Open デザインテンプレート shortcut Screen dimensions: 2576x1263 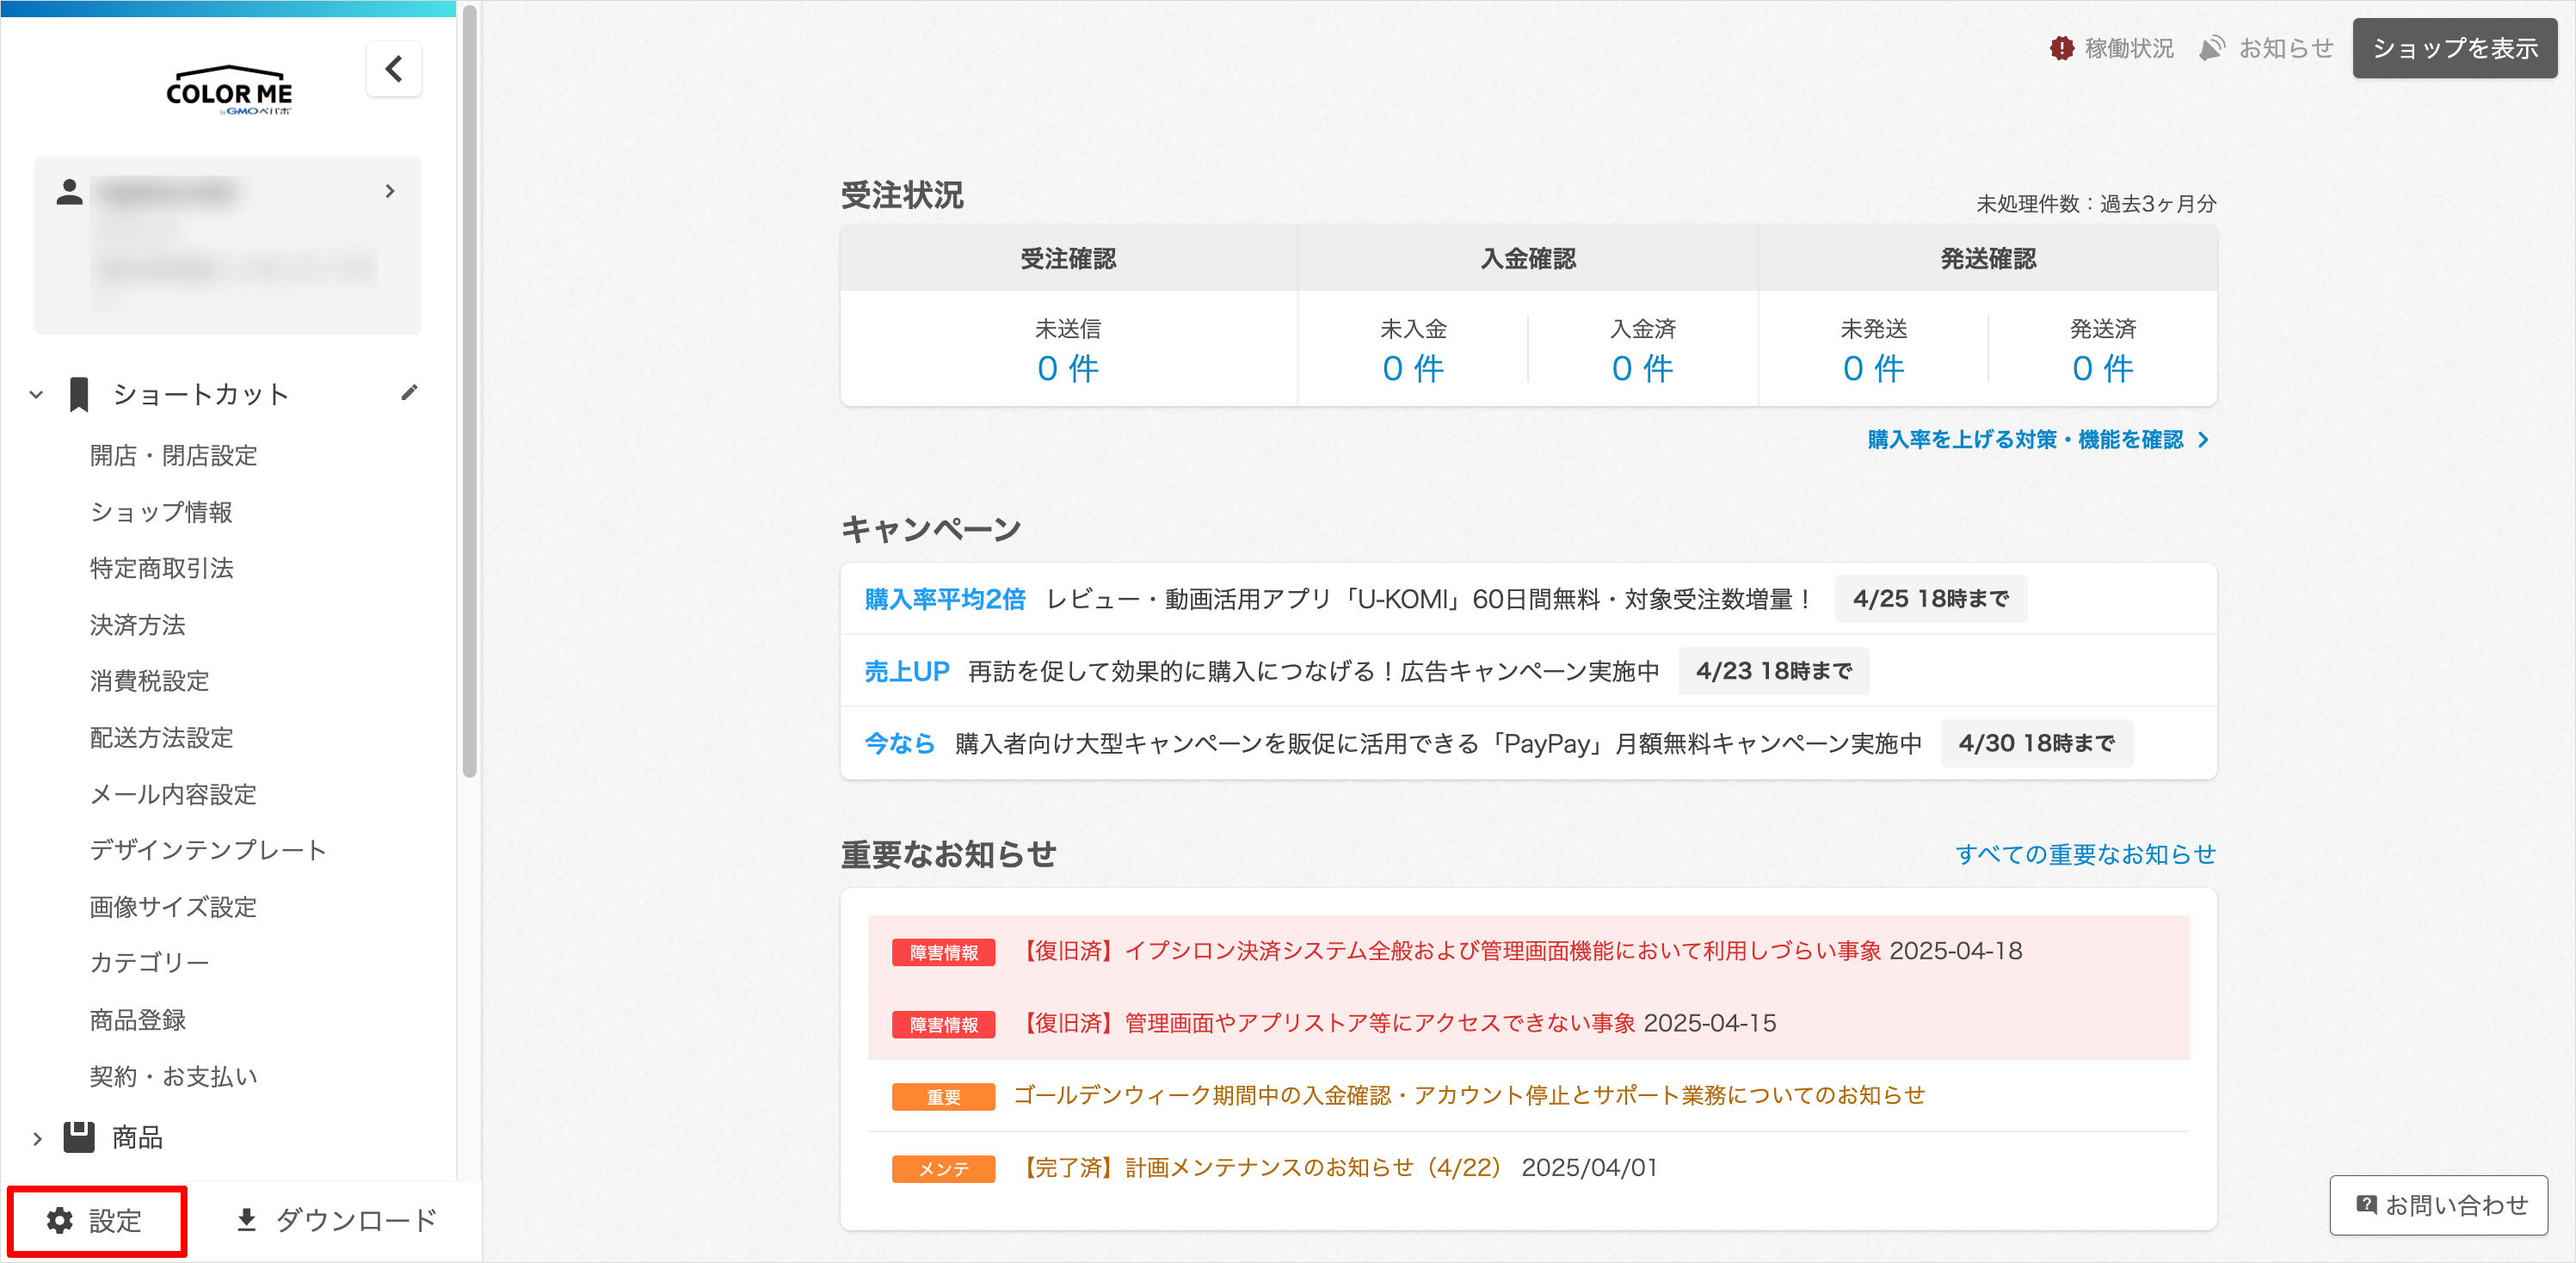point(208,850)
